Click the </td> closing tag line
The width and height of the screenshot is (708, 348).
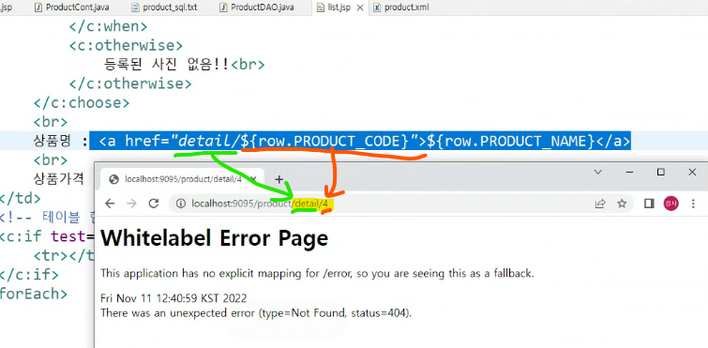click(21, 198)
